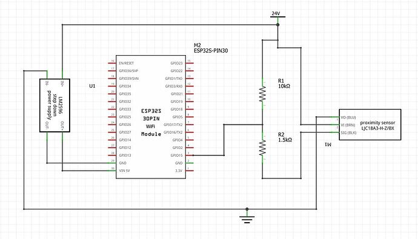Viewport: 418px width, 239px height.
Task: Click the GPIO22 pin label
Action: (x=176, y=71)
